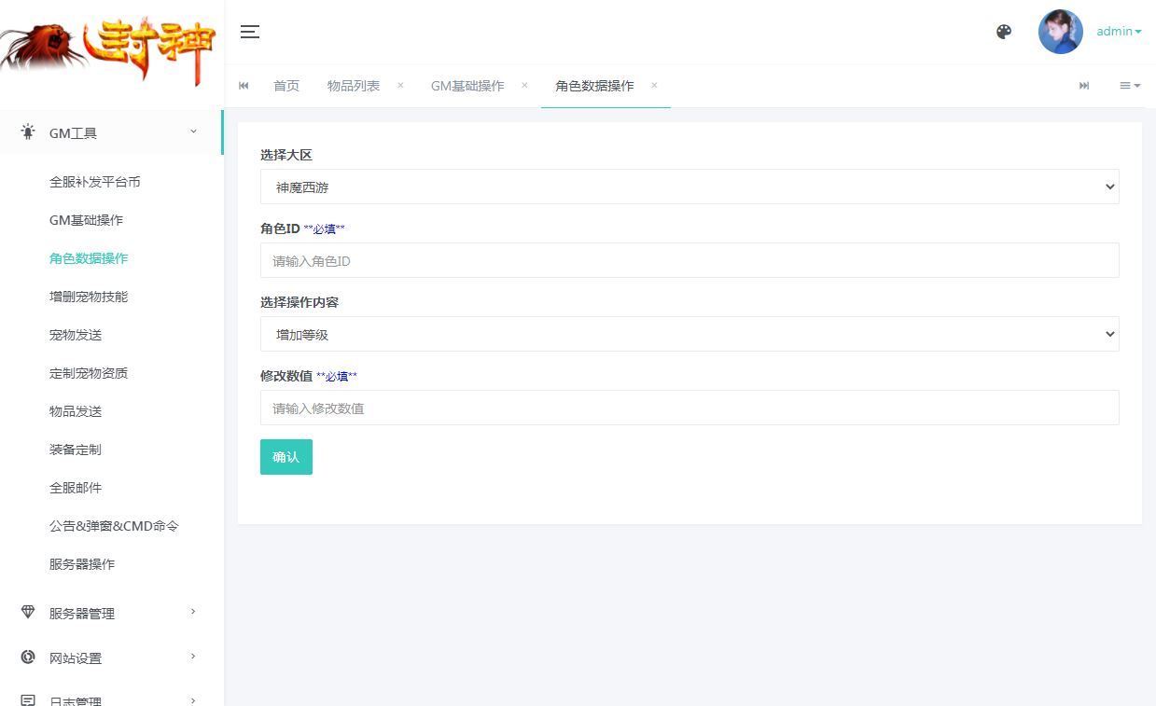The height and width of the screenshot is (706, 1156).
Task: Click the admin avatar photo
Action: 1061,31
